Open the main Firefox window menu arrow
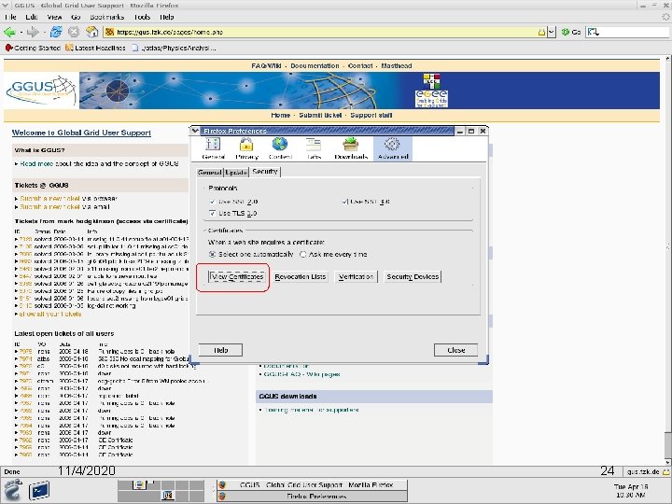 [6, 6]
